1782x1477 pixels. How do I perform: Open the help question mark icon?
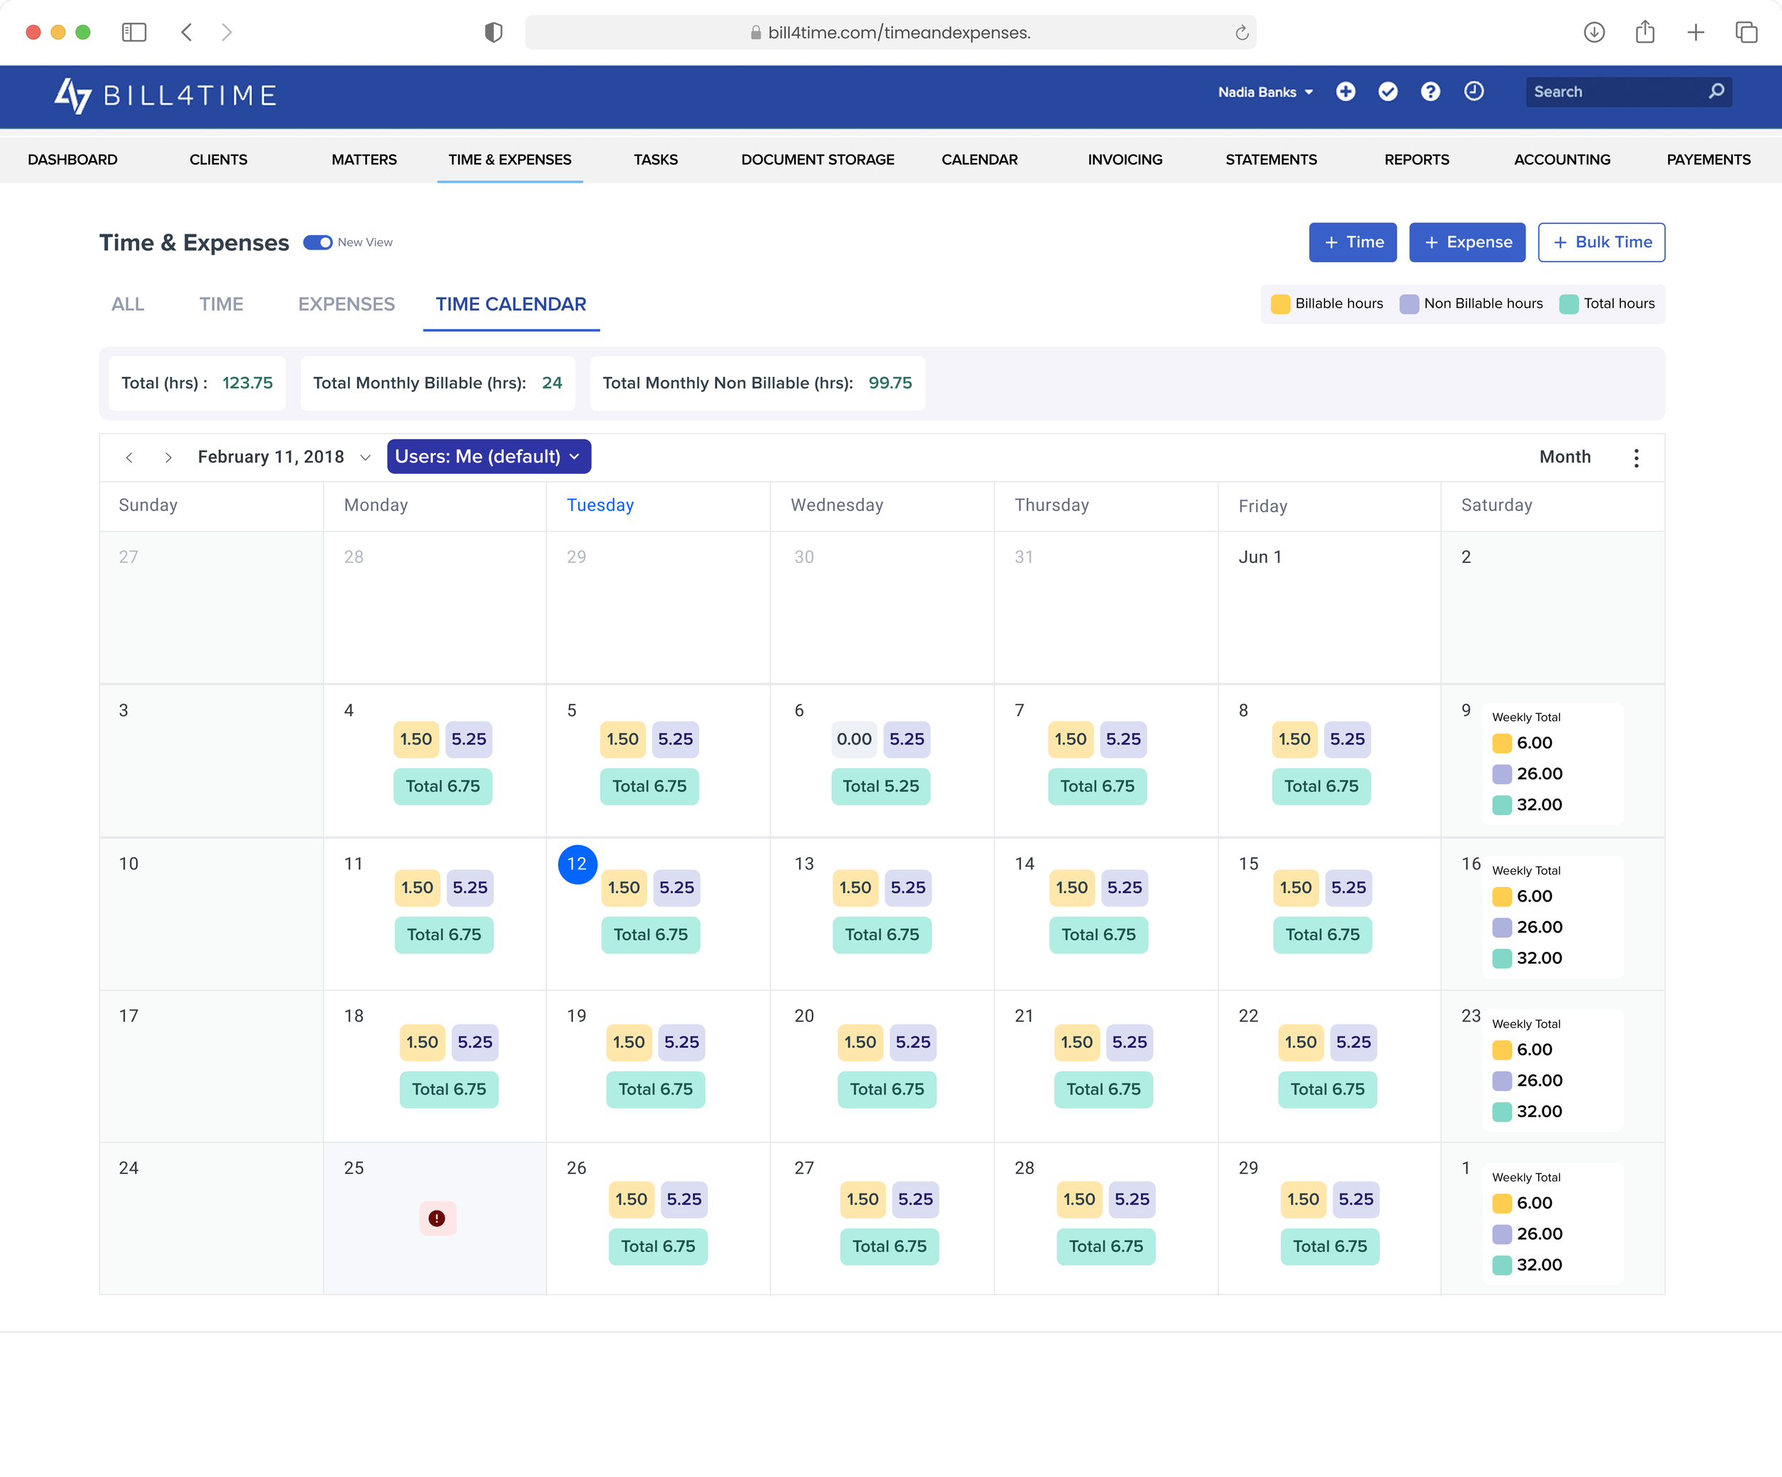(1431, 92)
